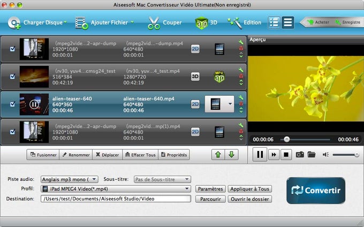Open settings wrench for cmsg24_test row

241,70
